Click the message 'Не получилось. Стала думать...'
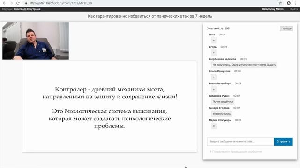Viewport: 300px width, 168px height. pyautogui.click(x=244, y=65)
